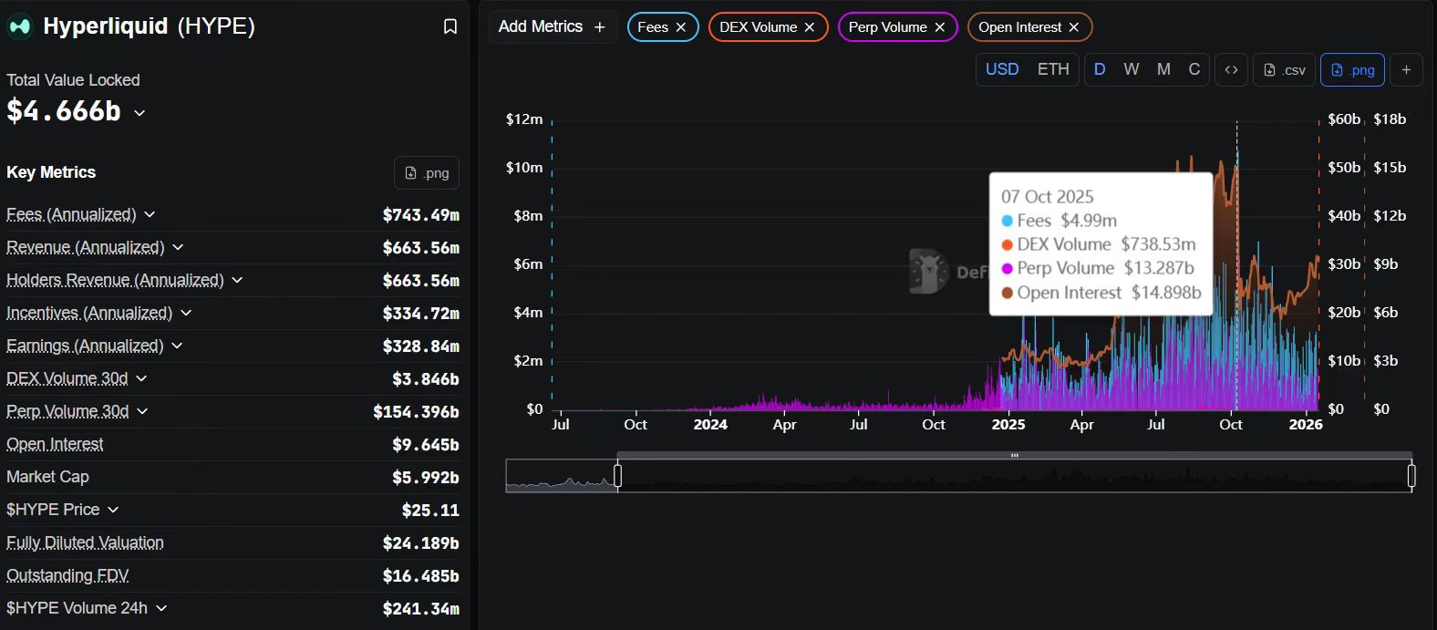This screenshot has height=630, width=1437.
Task: Click the embed code icon
Action: [1231, 70]
